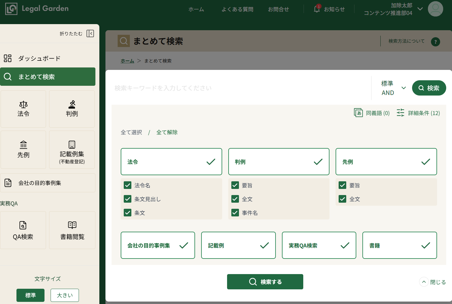
Task: Click the 記載例集 office building icon
Action: [72, 144]
